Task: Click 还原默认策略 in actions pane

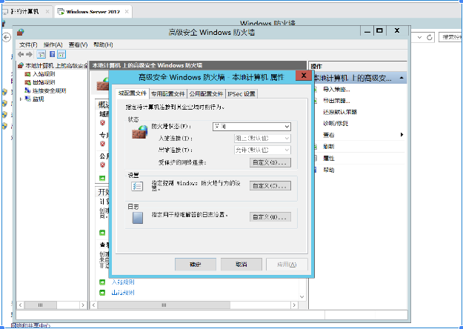Action: (x=340, y=112)
